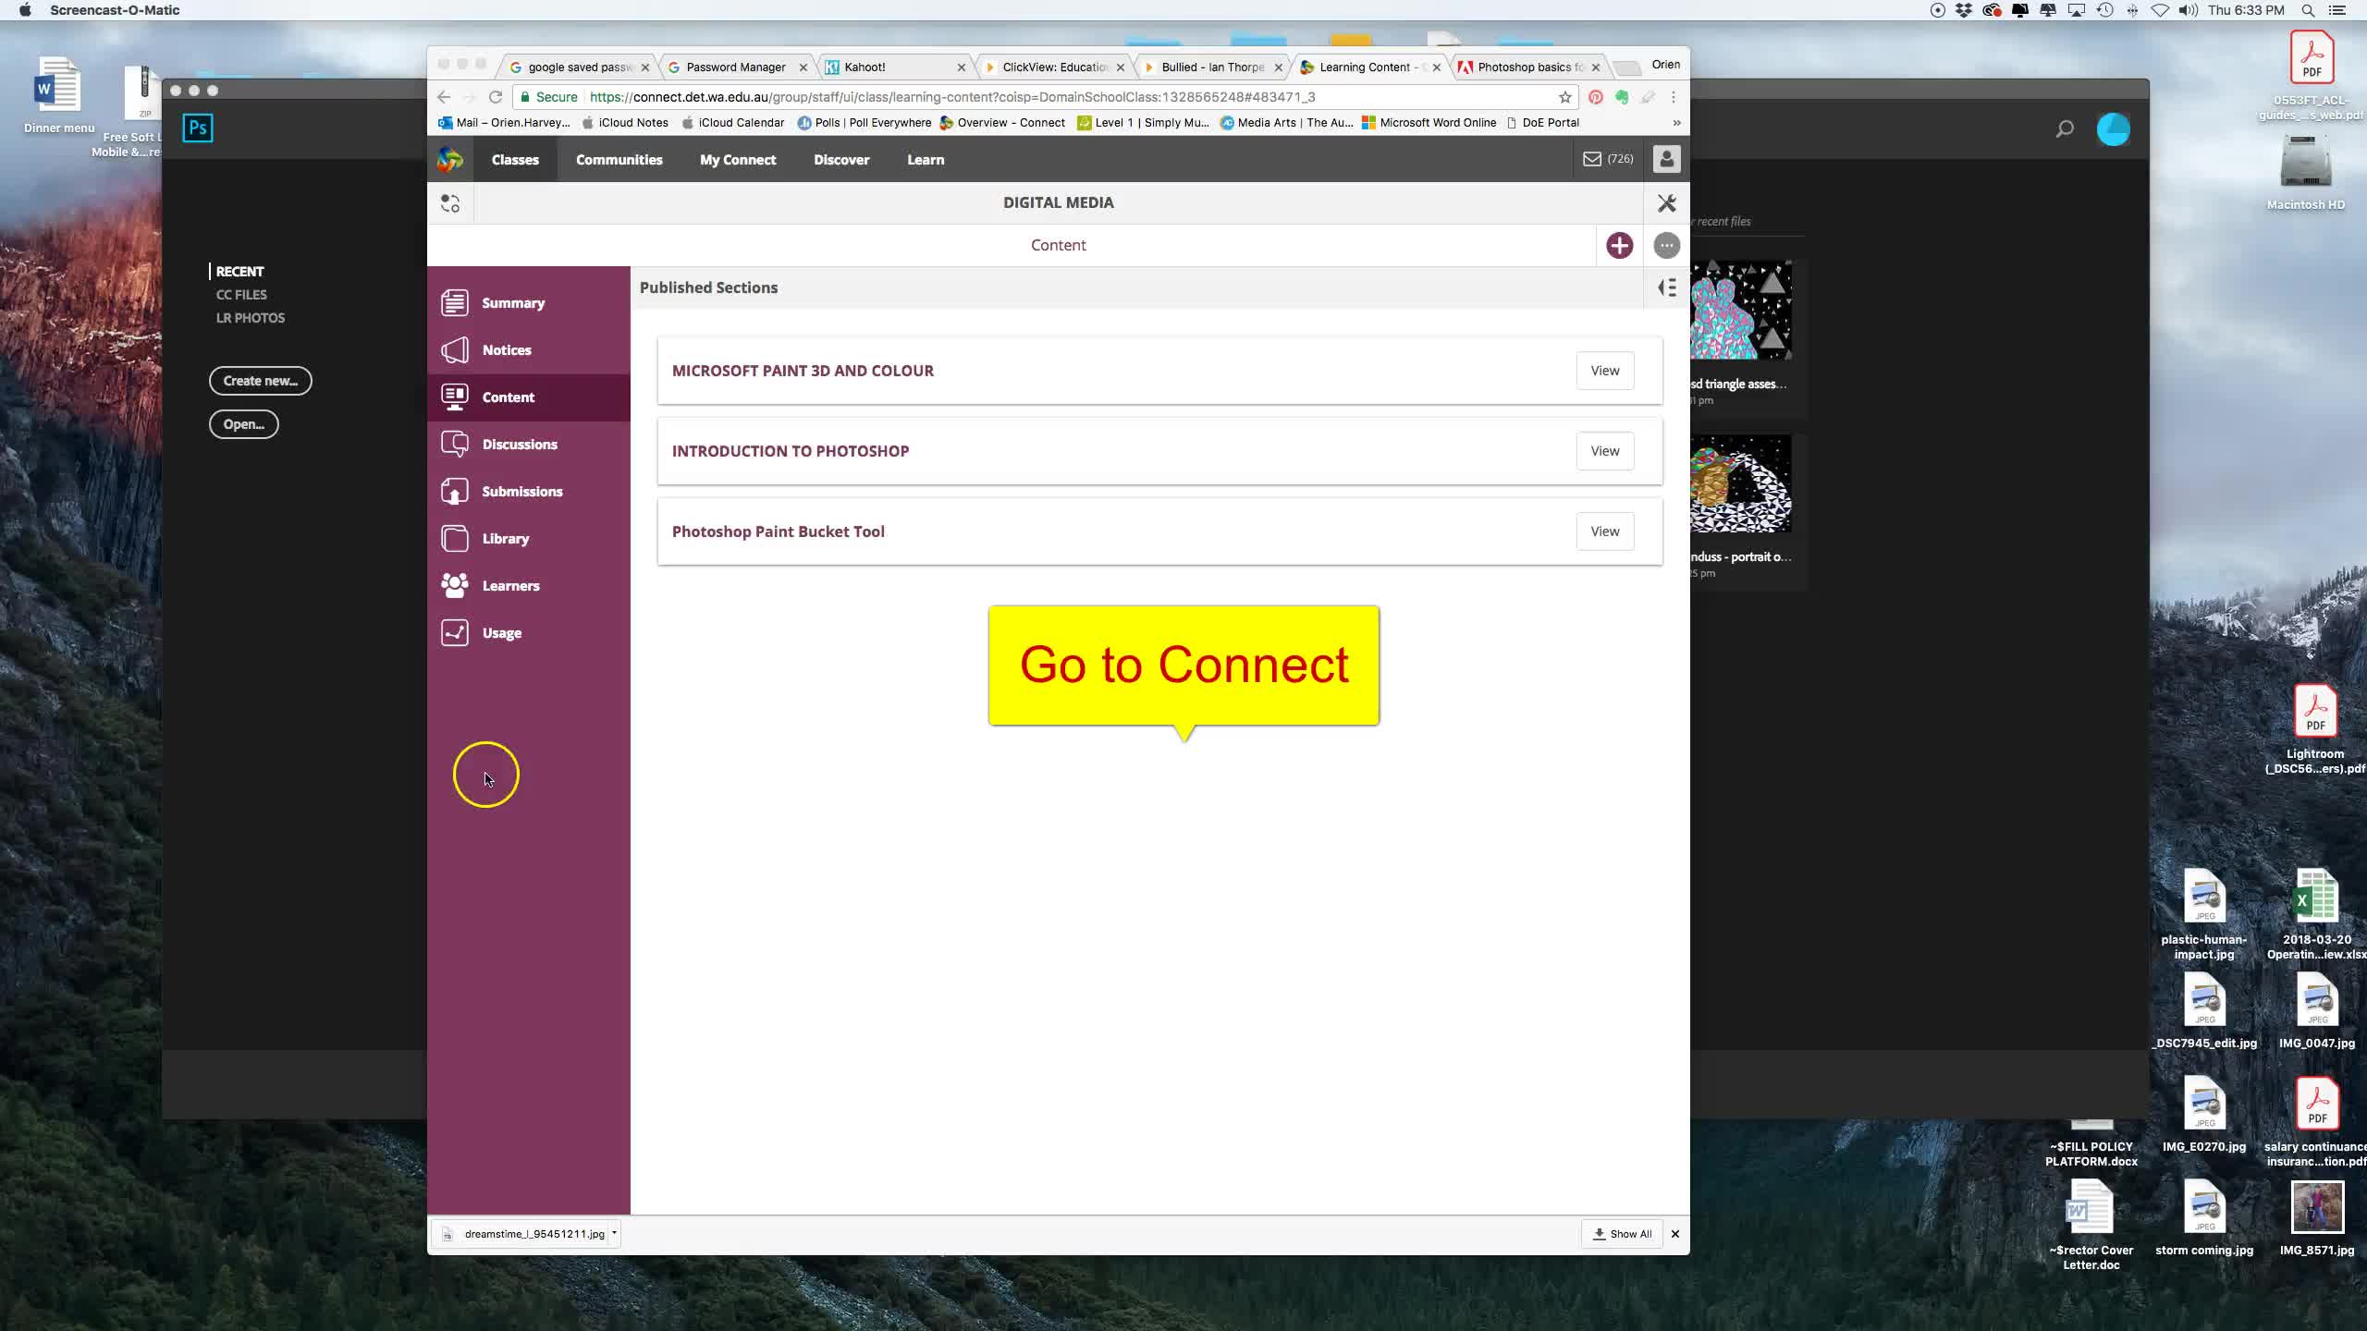Click the Digital Media close button
This screenshot has width=2367, height=1331.
coord(1666,201)
